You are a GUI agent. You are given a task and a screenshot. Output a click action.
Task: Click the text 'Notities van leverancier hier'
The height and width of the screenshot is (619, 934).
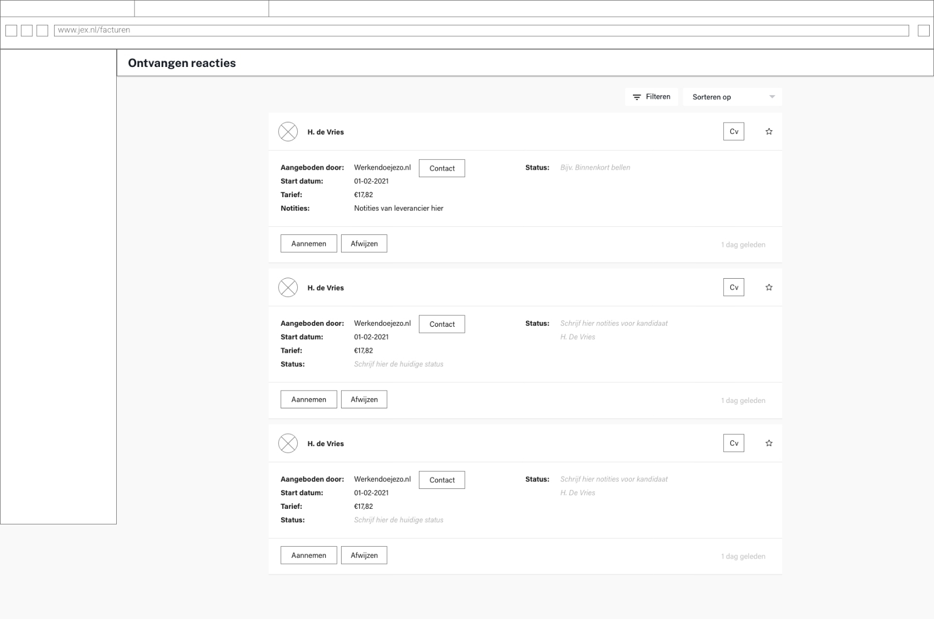(x=398, y=208)
